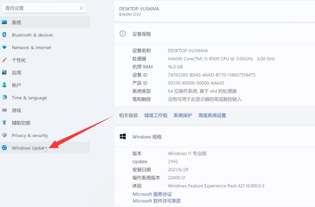Select the 16.0 GB RAM value
Image resolution: width=315 pixels, height=207 pixels.
coord(175,67)
